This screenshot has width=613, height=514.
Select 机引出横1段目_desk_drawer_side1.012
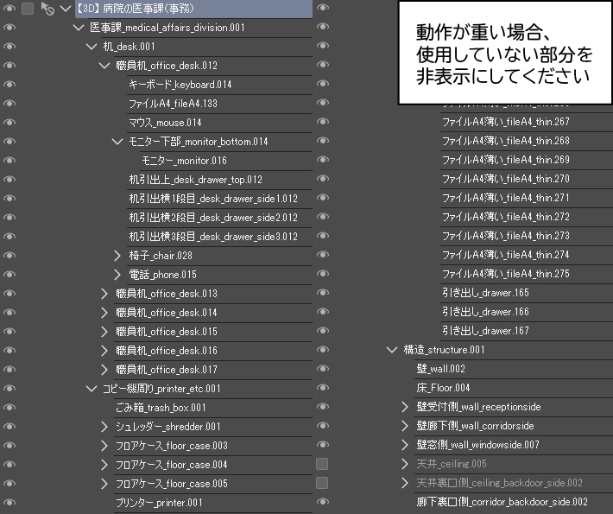[219, 199]
